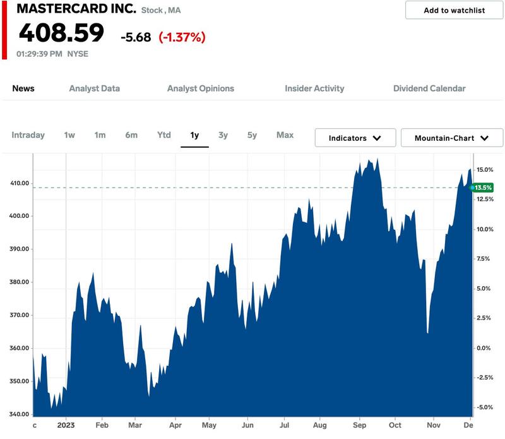Select the 1y chart range
The image size is (505, 439).
pos(194,135)
